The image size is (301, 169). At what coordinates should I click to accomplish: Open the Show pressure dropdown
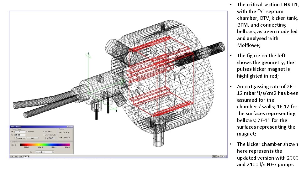pyautogui.click(x=45, y=152)
